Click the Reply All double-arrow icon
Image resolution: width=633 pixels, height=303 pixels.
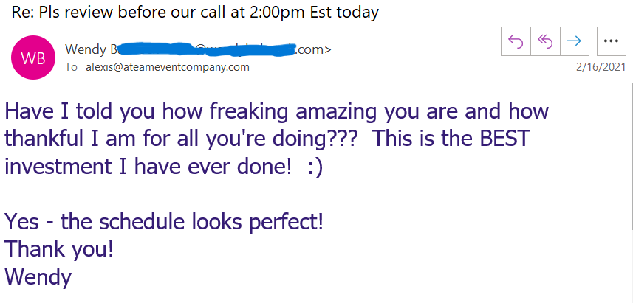(545, 41)
